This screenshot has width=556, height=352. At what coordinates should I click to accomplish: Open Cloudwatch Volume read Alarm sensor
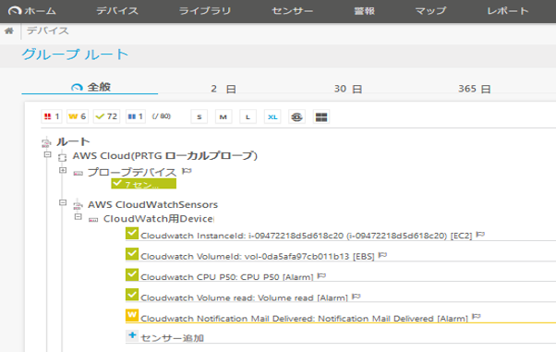(245, 297)
